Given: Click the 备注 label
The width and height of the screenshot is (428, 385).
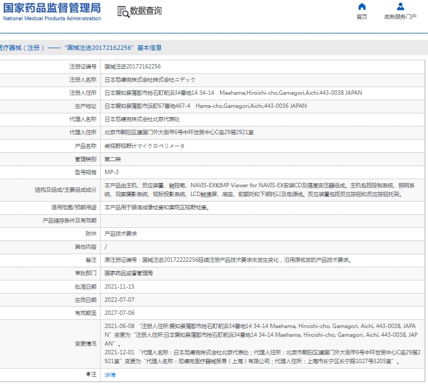Looking at the screenshot, I should click(x=91, y=260).
